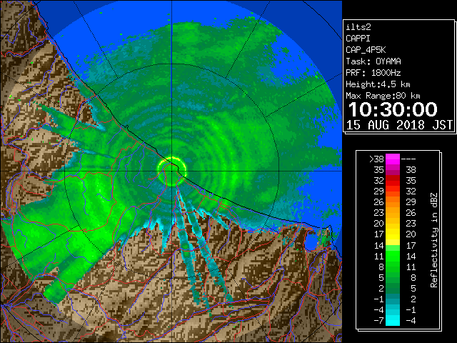
Task: Click the magenta top swatch of color scale
Action: click(393, 159)
